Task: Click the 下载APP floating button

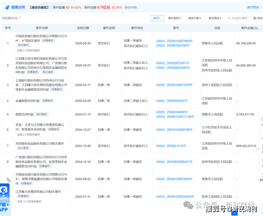Action: coord(5,207)
